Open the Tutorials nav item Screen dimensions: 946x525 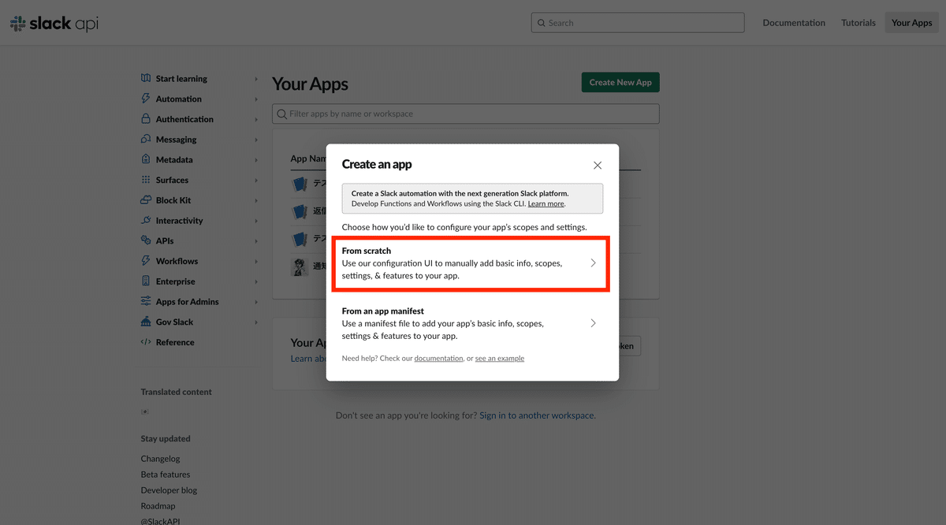click(x=858, y=23)
